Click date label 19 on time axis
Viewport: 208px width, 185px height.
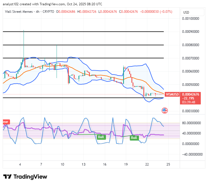(x=126, y=164)
